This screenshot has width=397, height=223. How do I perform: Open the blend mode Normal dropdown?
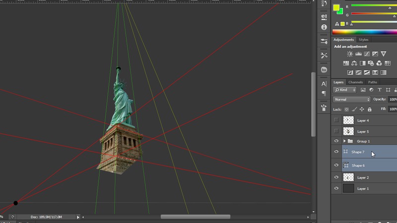pos(352,100)
